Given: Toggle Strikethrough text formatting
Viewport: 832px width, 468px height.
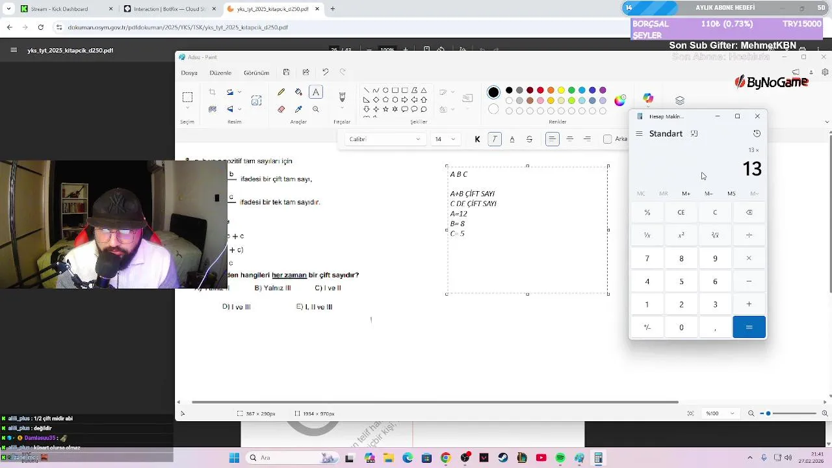Looking at the screenshot, I should tap(529, 139).
